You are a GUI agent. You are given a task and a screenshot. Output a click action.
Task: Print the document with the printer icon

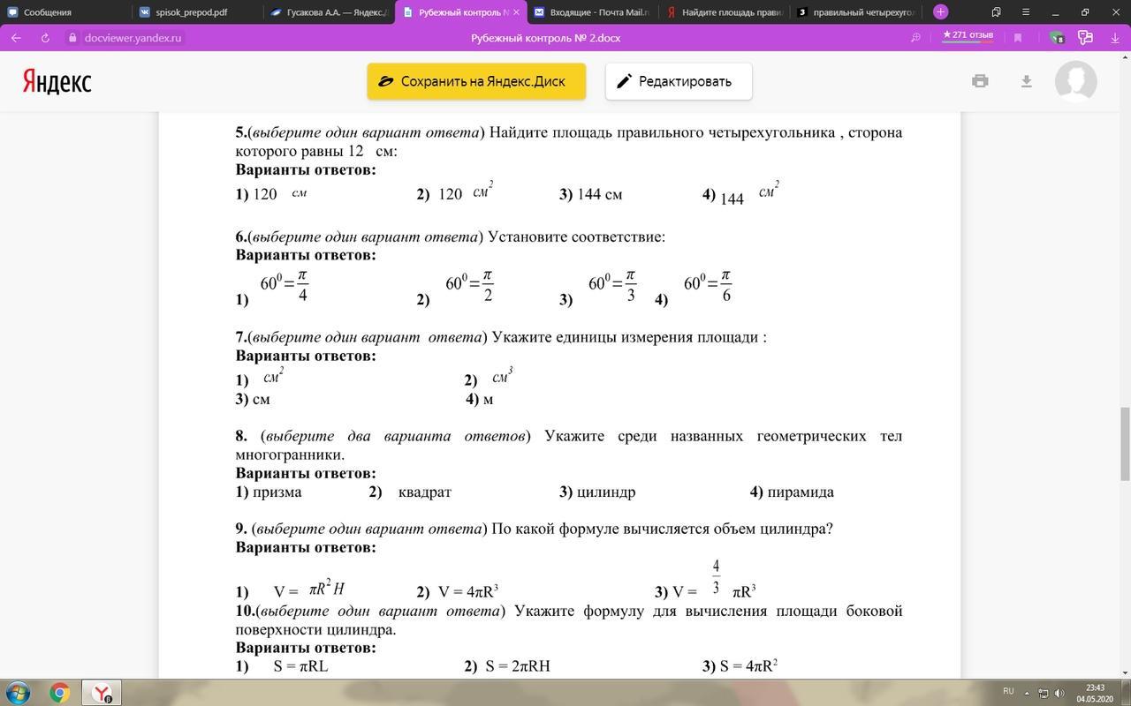980,81
